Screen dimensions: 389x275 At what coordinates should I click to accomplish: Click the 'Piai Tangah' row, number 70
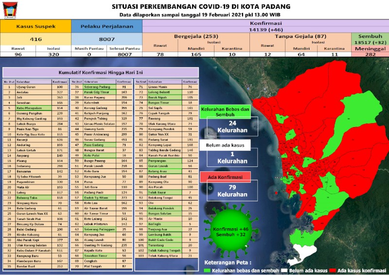pyautogui.click(x=102, y=266)
